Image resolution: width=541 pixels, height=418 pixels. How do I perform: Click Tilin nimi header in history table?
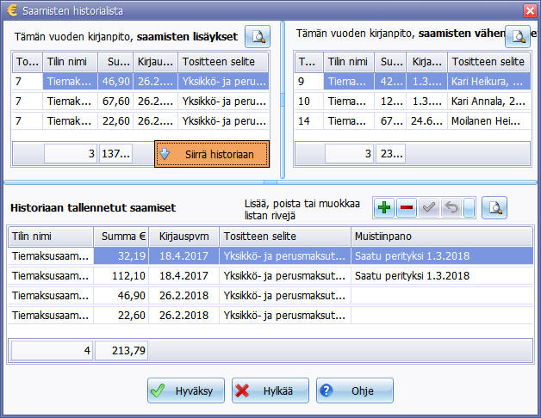51,237
